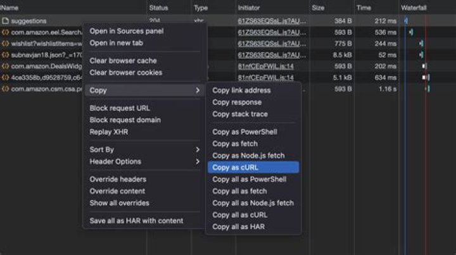Click the 634 ms time cell
Viewport: 456px width, 255px height.
click(386, 78)
